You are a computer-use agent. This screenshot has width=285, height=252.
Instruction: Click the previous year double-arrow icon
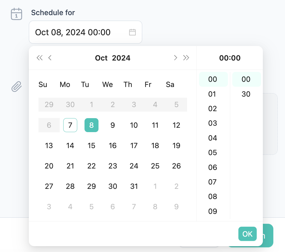coord(39,58)
